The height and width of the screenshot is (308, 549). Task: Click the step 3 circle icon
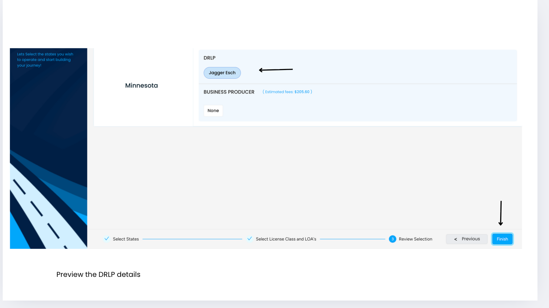click(x=392, y=239)
